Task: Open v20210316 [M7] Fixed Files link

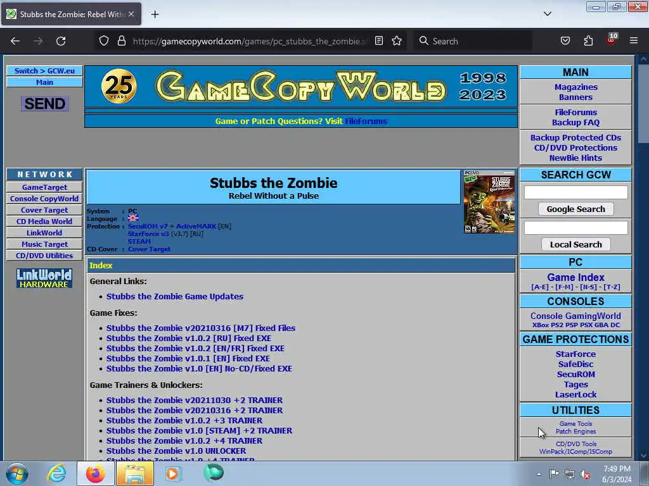Action: [x=201, y=328]
